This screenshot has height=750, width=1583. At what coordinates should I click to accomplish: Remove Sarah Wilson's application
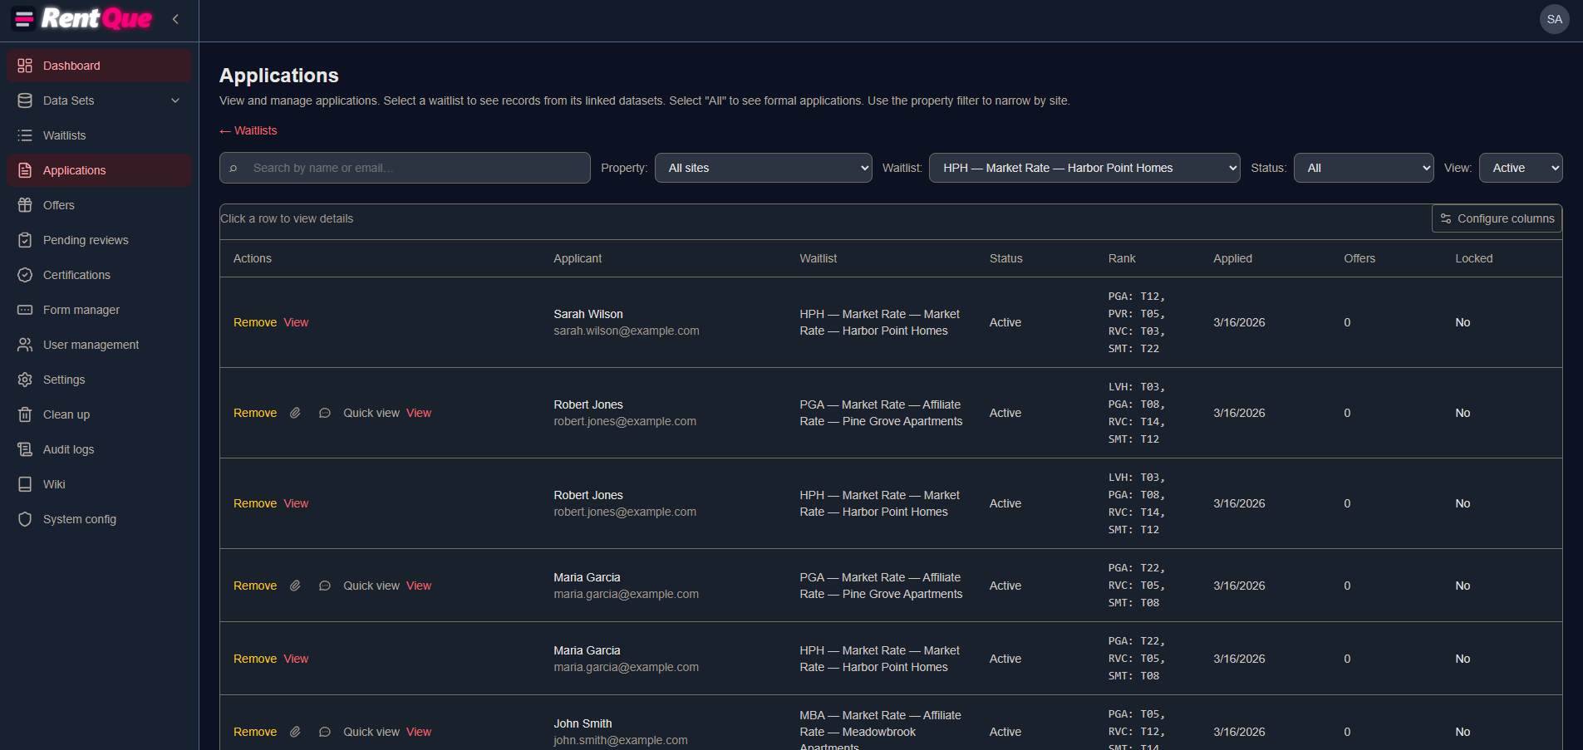pyautogui.click(x=255, y=322)
